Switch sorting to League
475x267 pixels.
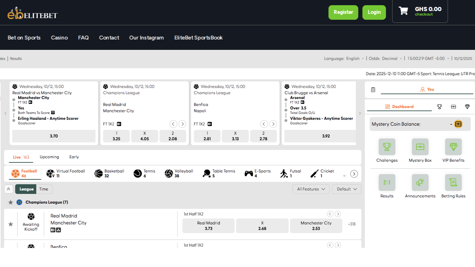26,189
